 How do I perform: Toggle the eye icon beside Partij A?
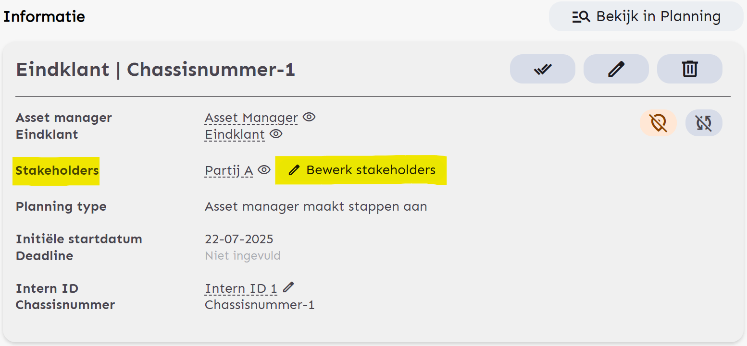point(264,169)
